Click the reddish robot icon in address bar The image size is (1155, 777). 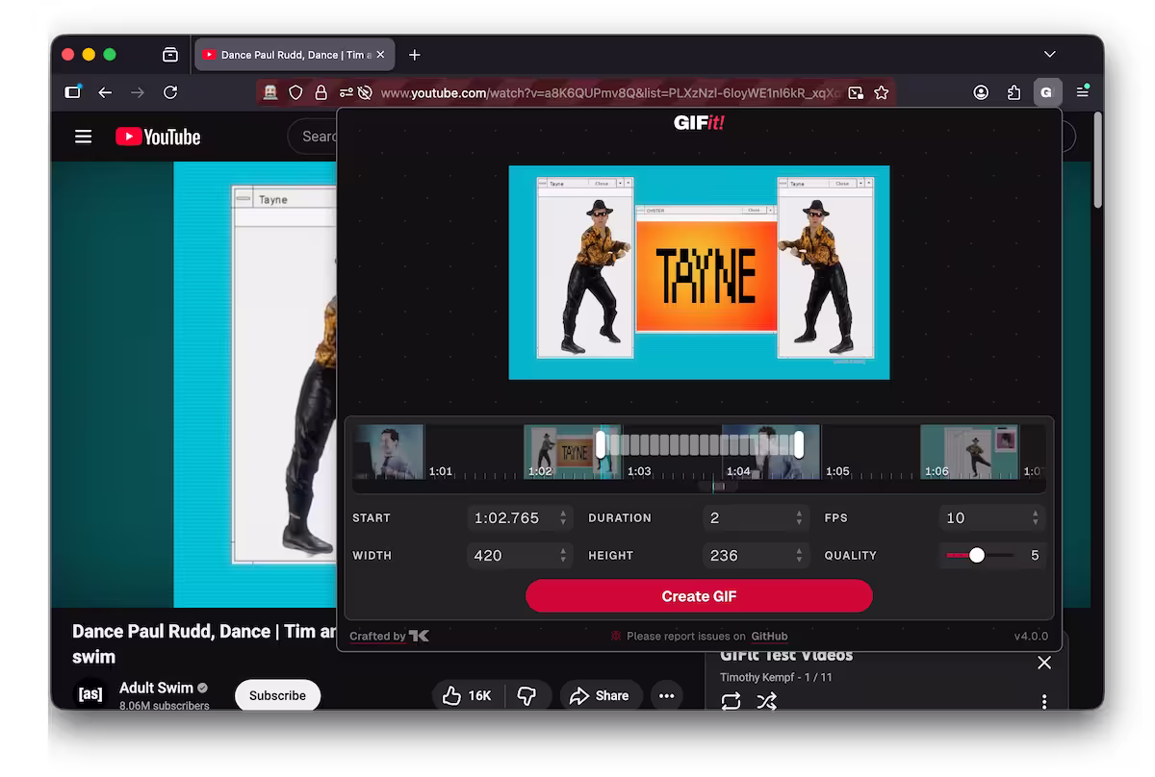(x=271, y=93)
